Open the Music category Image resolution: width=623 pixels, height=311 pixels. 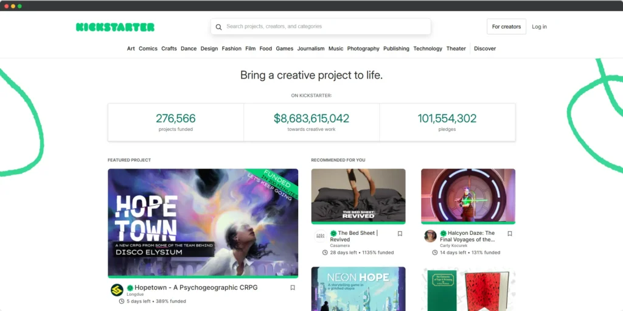pyautogui.click(x=336, y=49)
